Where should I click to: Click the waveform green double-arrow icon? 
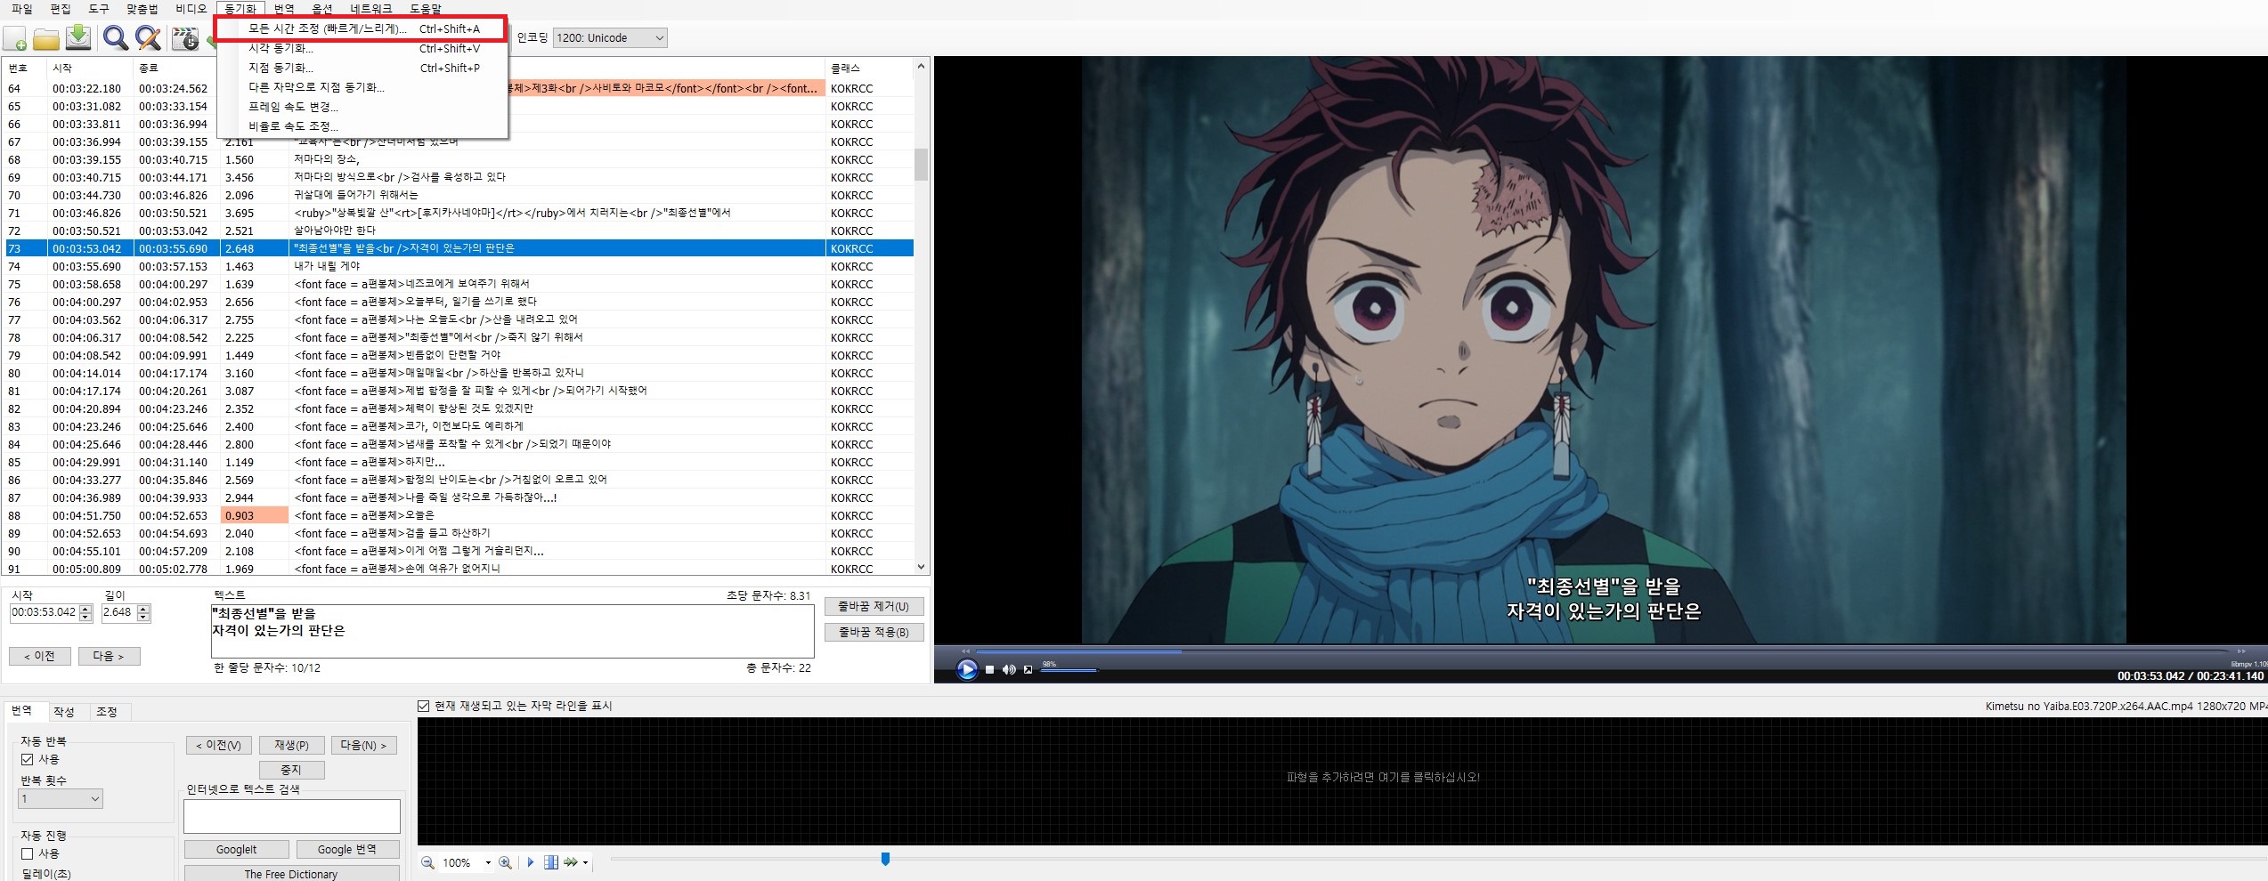(x=571, y=862)
